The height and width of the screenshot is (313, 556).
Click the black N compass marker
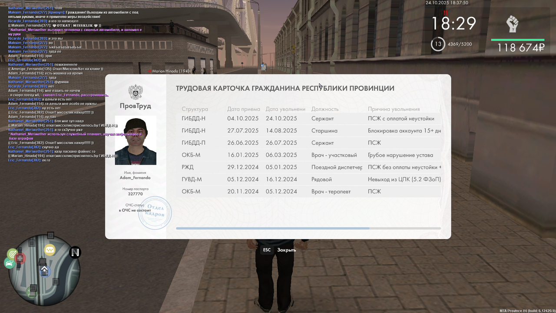(76, 252)
